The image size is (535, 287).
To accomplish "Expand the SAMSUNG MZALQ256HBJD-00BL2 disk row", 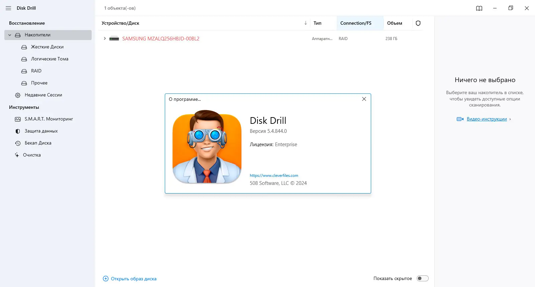I will point(105,39).
